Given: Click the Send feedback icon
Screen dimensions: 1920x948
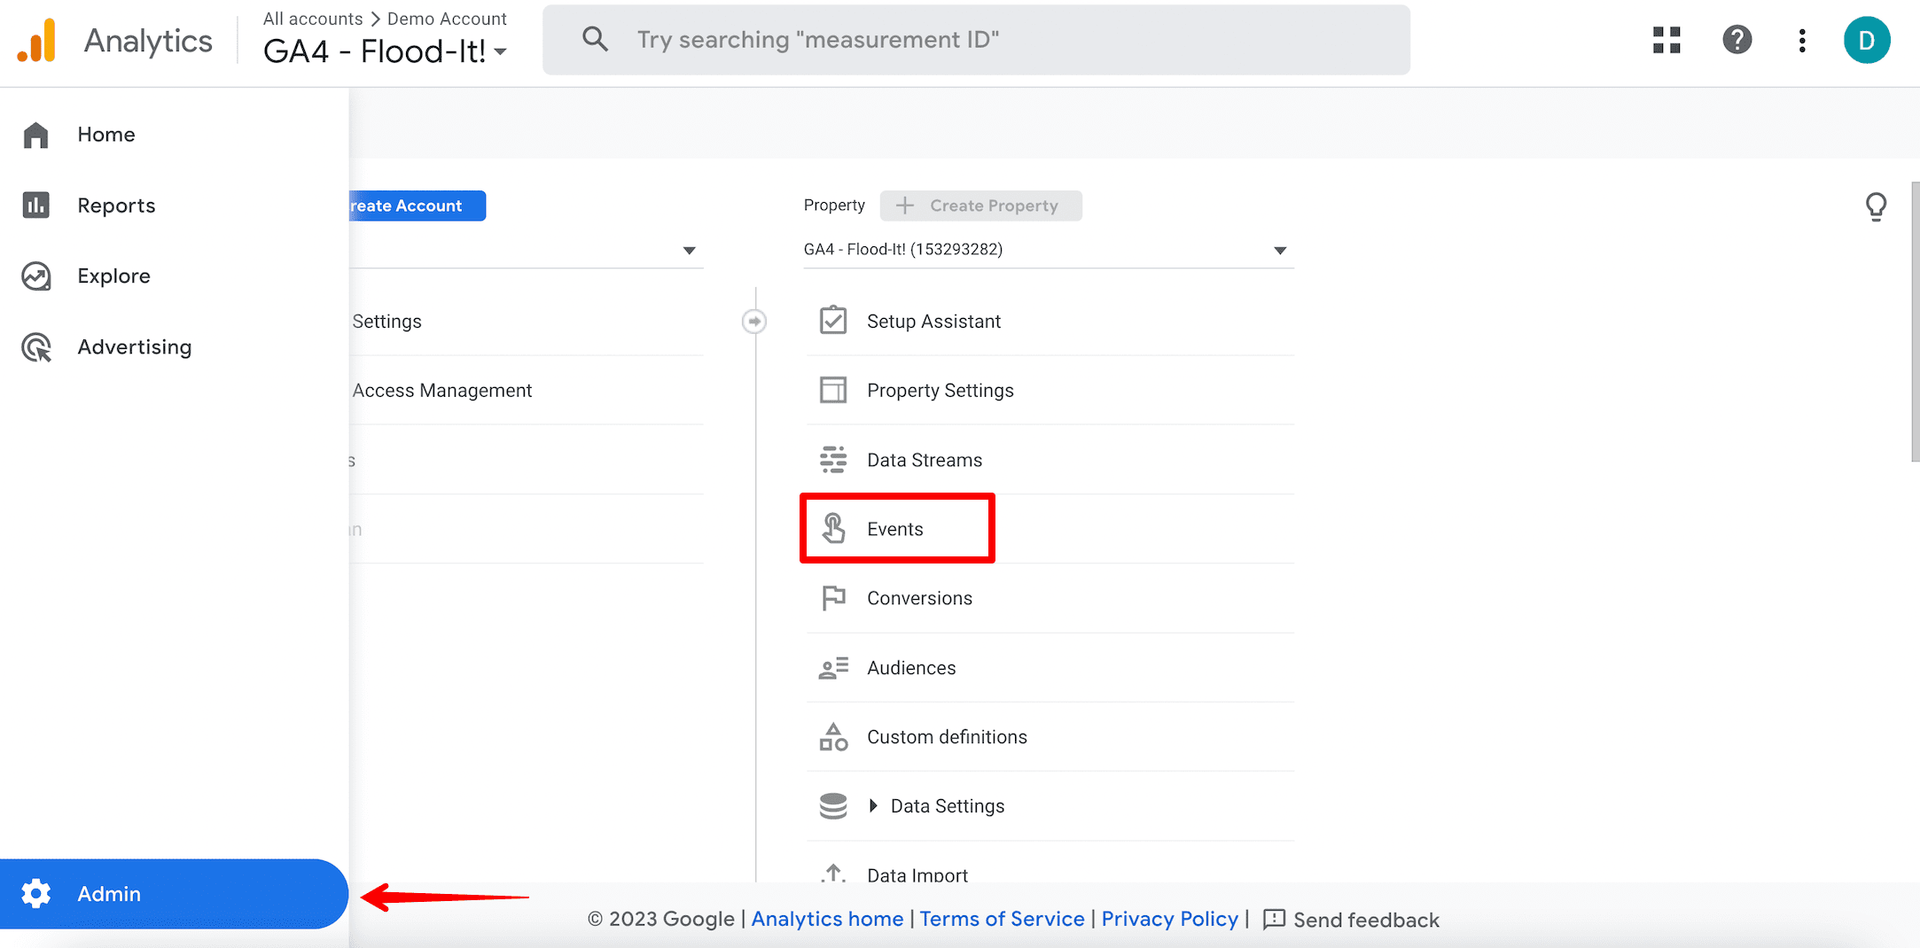Looking at the screenshot, I should 1274,919.
